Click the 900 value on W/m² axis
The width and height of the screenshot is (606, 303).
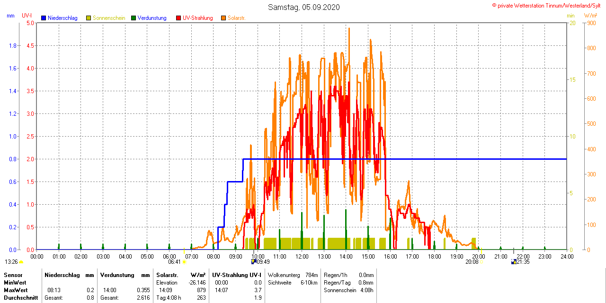point(591,23)
